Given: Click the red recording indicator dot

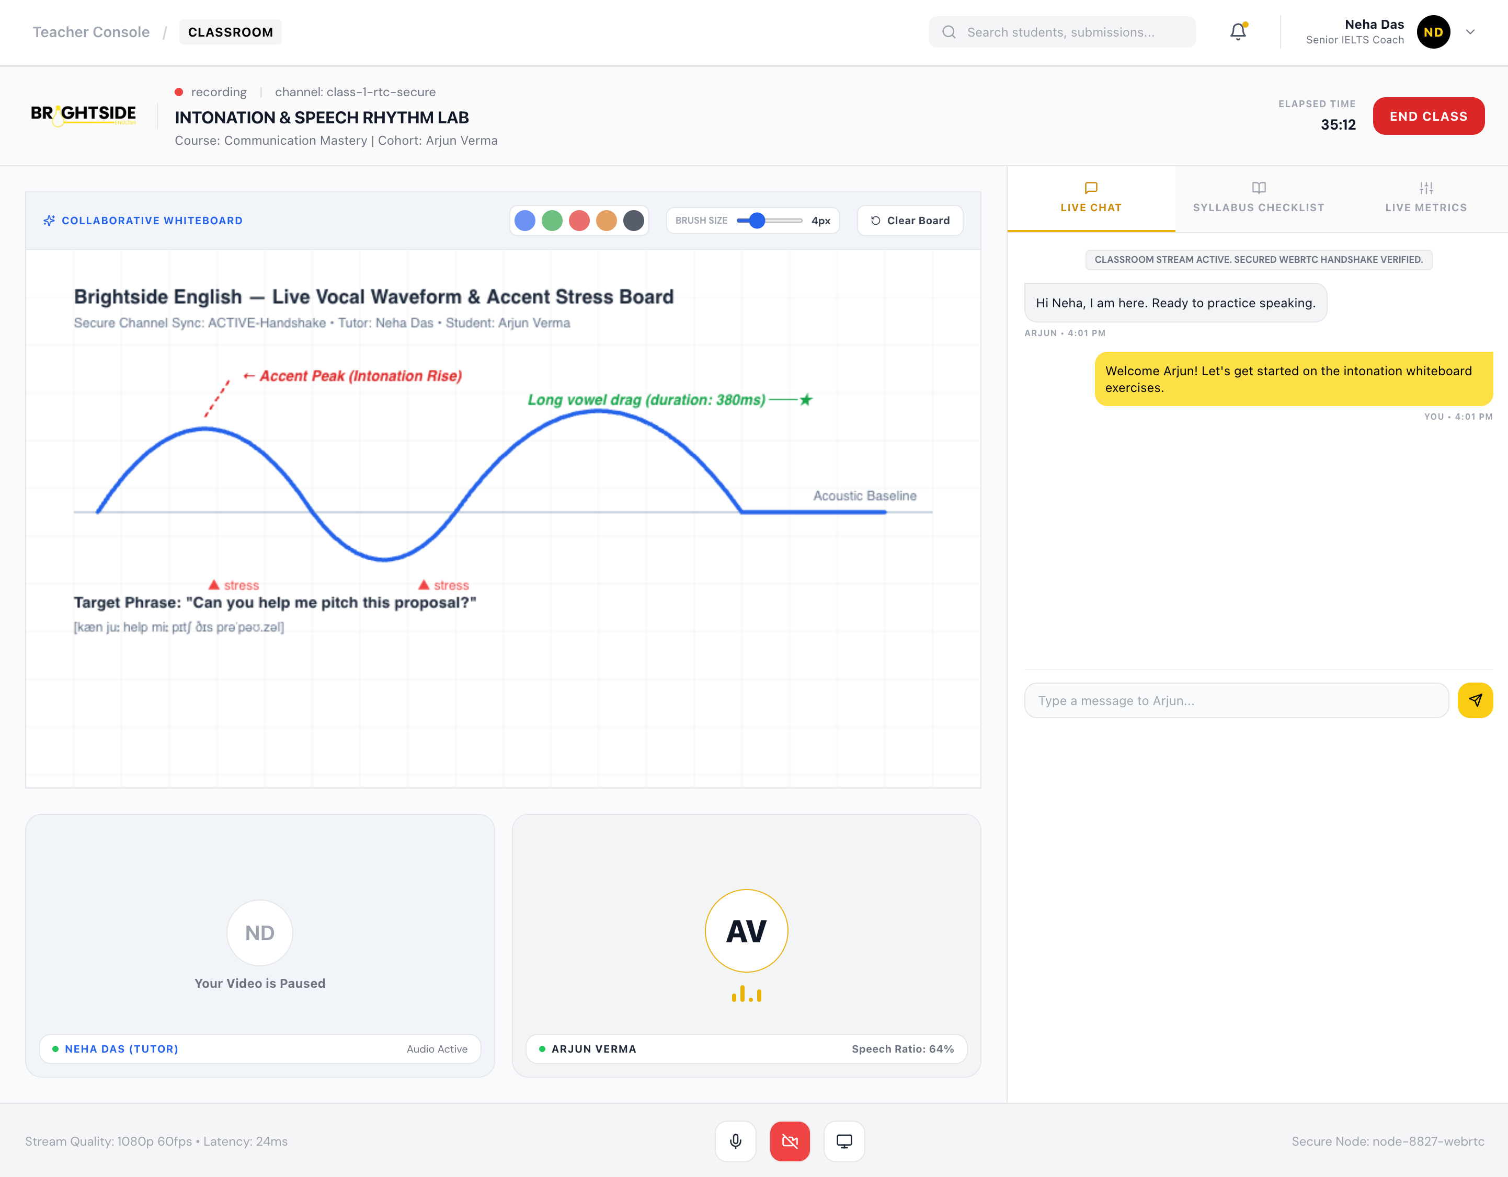Looking at the screenshot, I should click(179, 92).
